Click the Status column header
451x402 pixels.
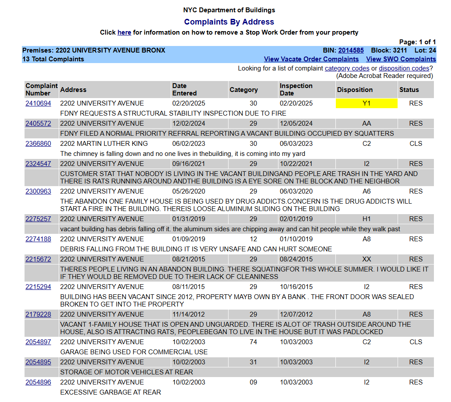coord(416,89)
